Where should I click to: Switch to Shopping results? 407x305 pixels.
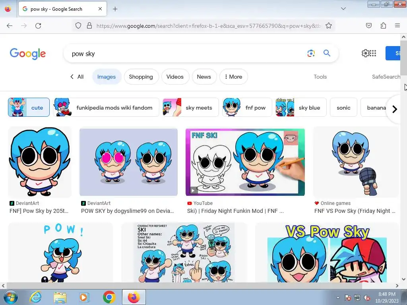[x=141, y=77]
